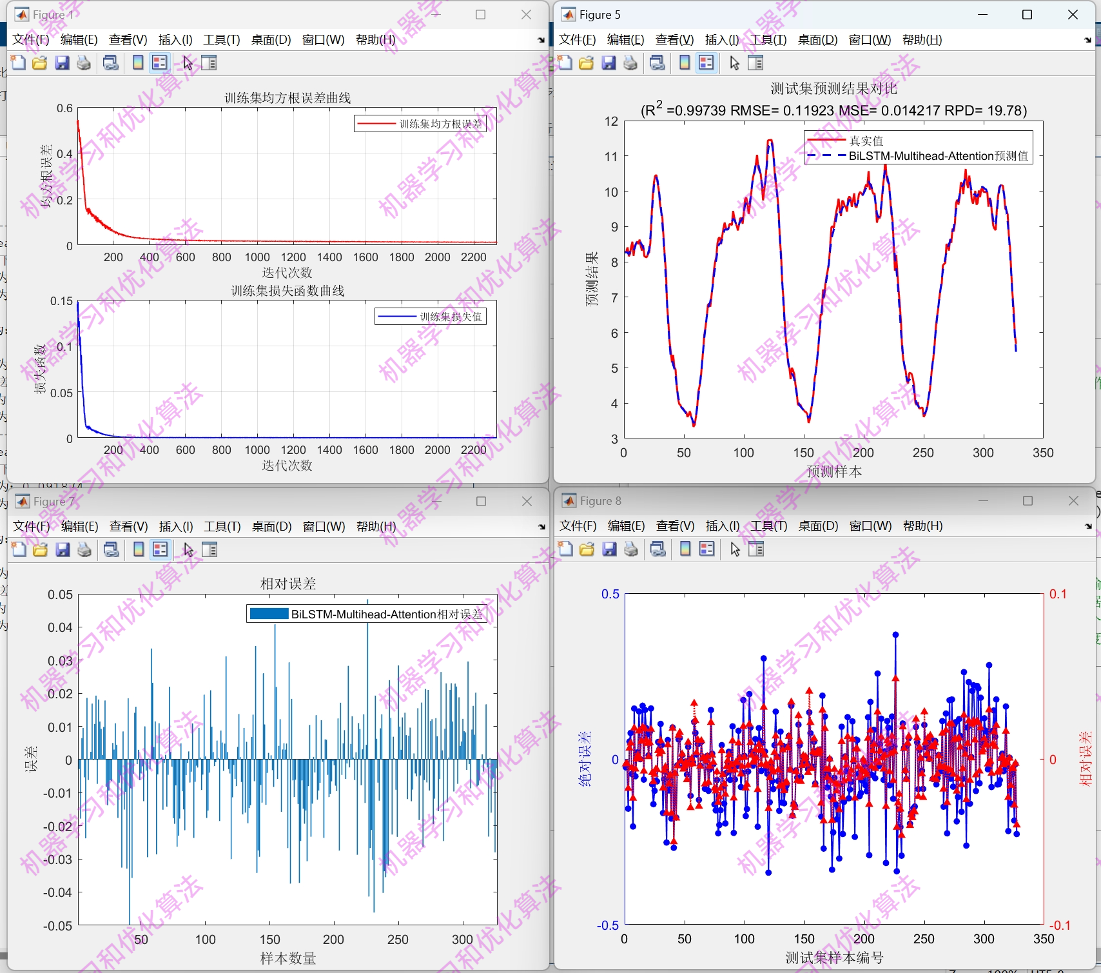Dock Figure 8 using menu bar arrow
Screen dimensions: 1101x973
pos(1088,526)
